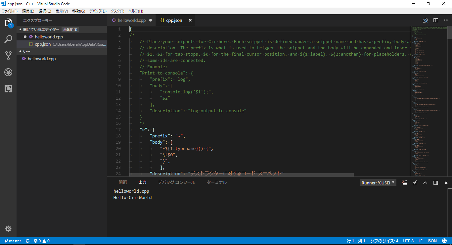Screen dimensions: 452x245
Task: Click the code minimap overview
Action: (x=429, y=101)
